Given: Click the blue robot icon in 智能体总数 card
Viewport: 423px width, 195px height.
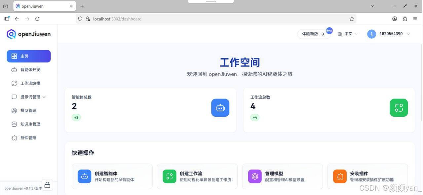Looking at the screenshot, I should [x=220, y=108].
